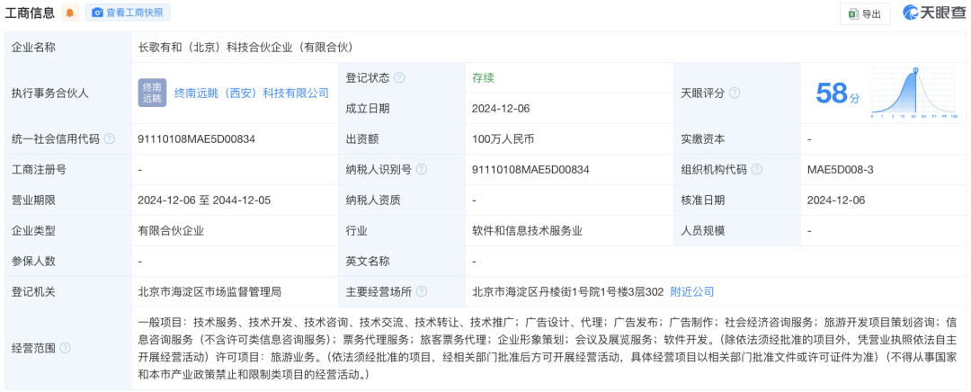Show help for 登记状态
The height and width of the screenshot is (392, 971).
coord(399,78)
